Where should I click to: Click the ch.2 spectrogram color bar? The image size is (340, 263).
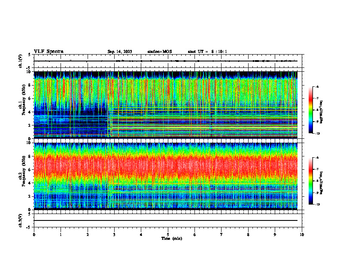(x=311, y=181)
